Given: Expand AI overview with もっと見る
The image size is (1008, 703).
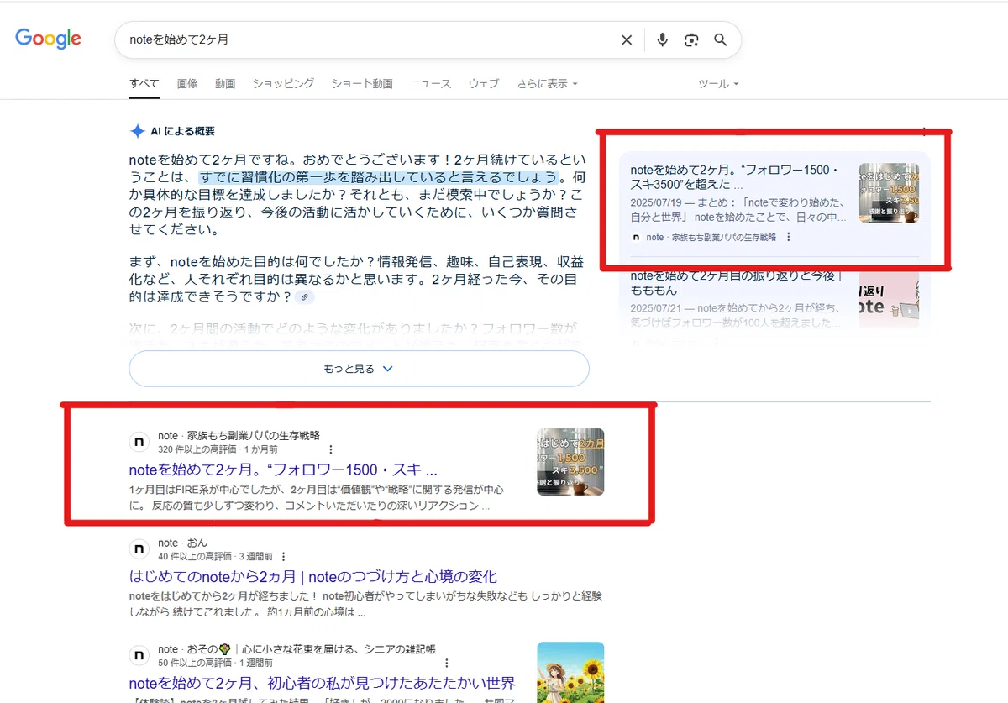Looking at the screenshot, I should coord(359,369).
